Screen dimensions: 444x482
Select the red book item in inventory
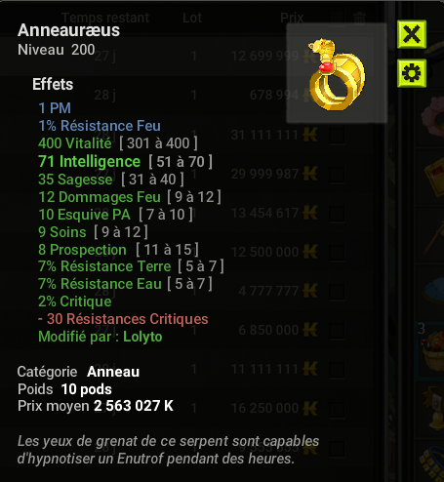click(435, 178)
